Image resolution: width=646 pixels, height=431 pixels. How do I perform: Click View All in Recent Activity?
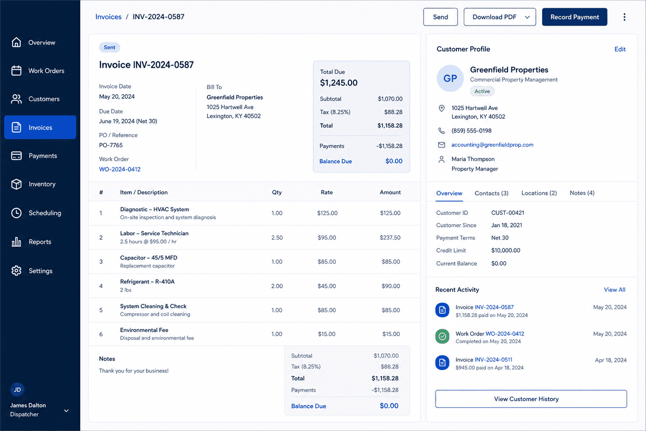[615, 290]
